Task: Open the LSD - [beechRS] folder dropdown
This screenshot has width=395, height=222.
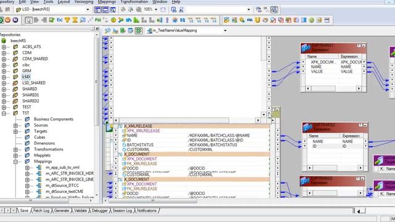Action: pyautogui.click(x=88, y=10)
